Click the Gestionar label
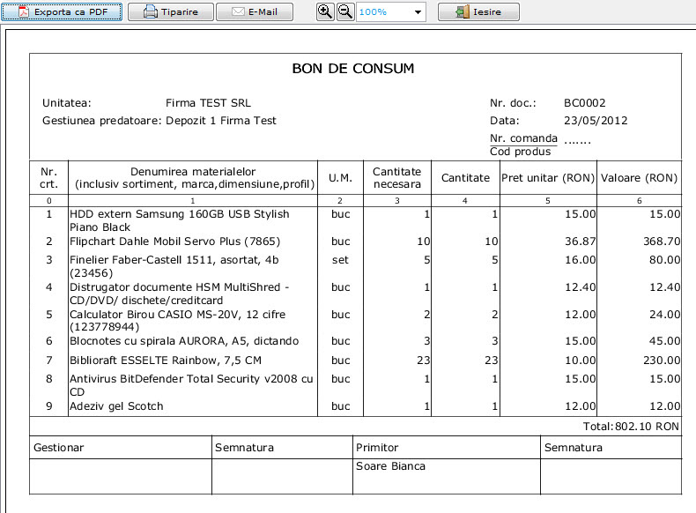696x513 pixels. 59,448
